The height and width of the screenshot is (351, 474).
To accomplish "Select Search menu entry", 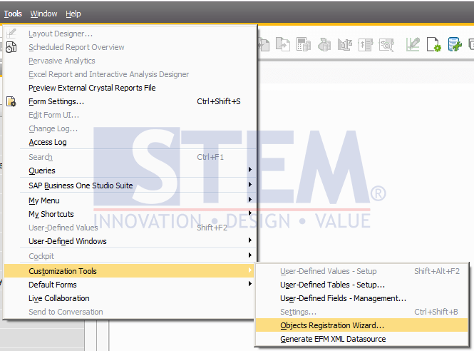I will pyautogui.click(x=130, y=157).
